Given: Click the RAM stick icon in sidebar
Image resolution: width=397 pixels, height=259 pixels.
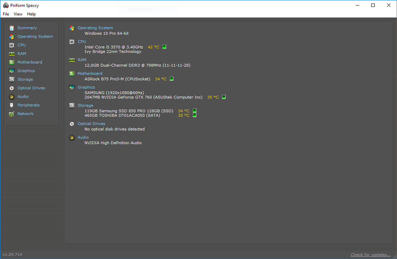Looking at the screenshot, I should tap(12, 54).
